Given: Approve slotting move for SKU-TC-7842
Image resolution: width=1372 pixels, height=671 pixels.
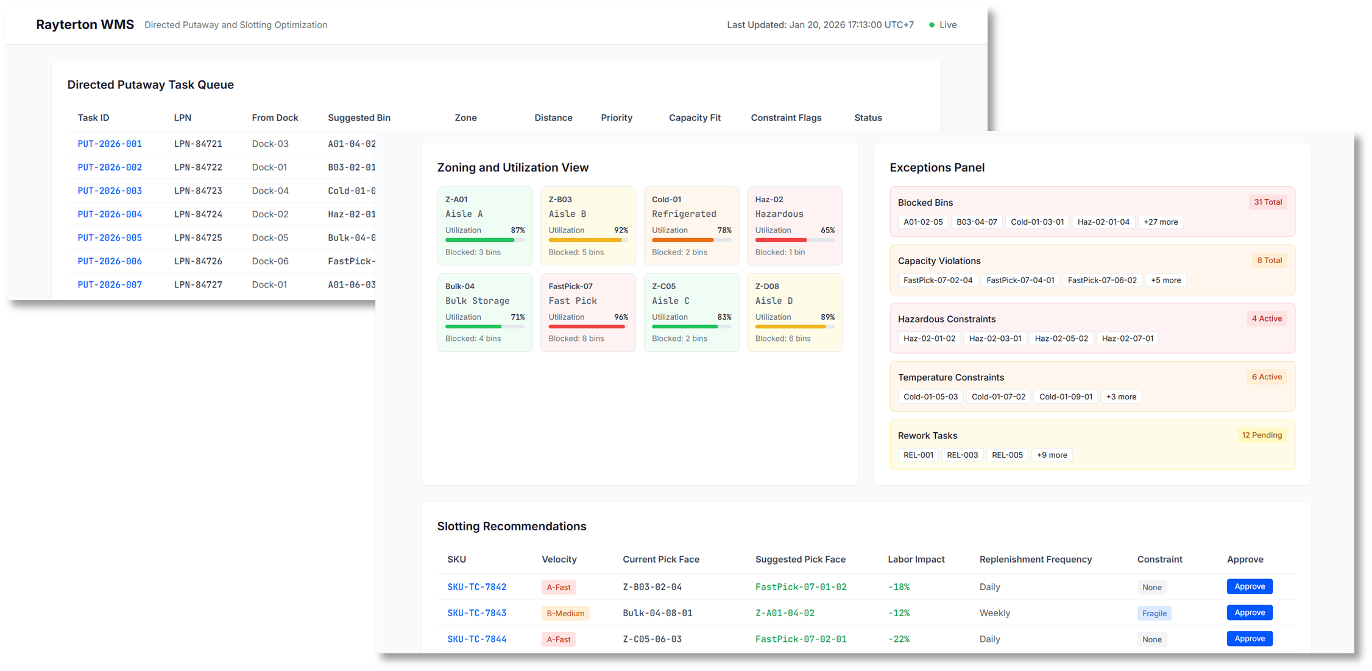Looking at the screenshot, I should pos(1250,586).
